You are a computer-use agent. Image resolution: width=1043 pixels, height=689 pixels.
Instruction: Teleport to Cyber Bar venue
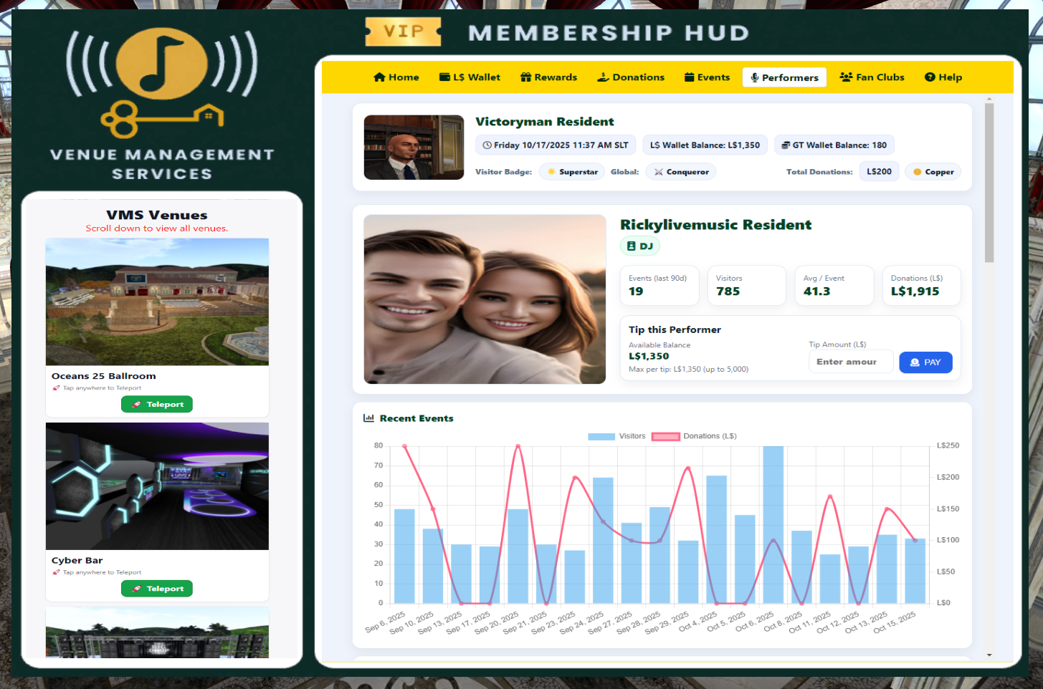[x=157, y=589]
